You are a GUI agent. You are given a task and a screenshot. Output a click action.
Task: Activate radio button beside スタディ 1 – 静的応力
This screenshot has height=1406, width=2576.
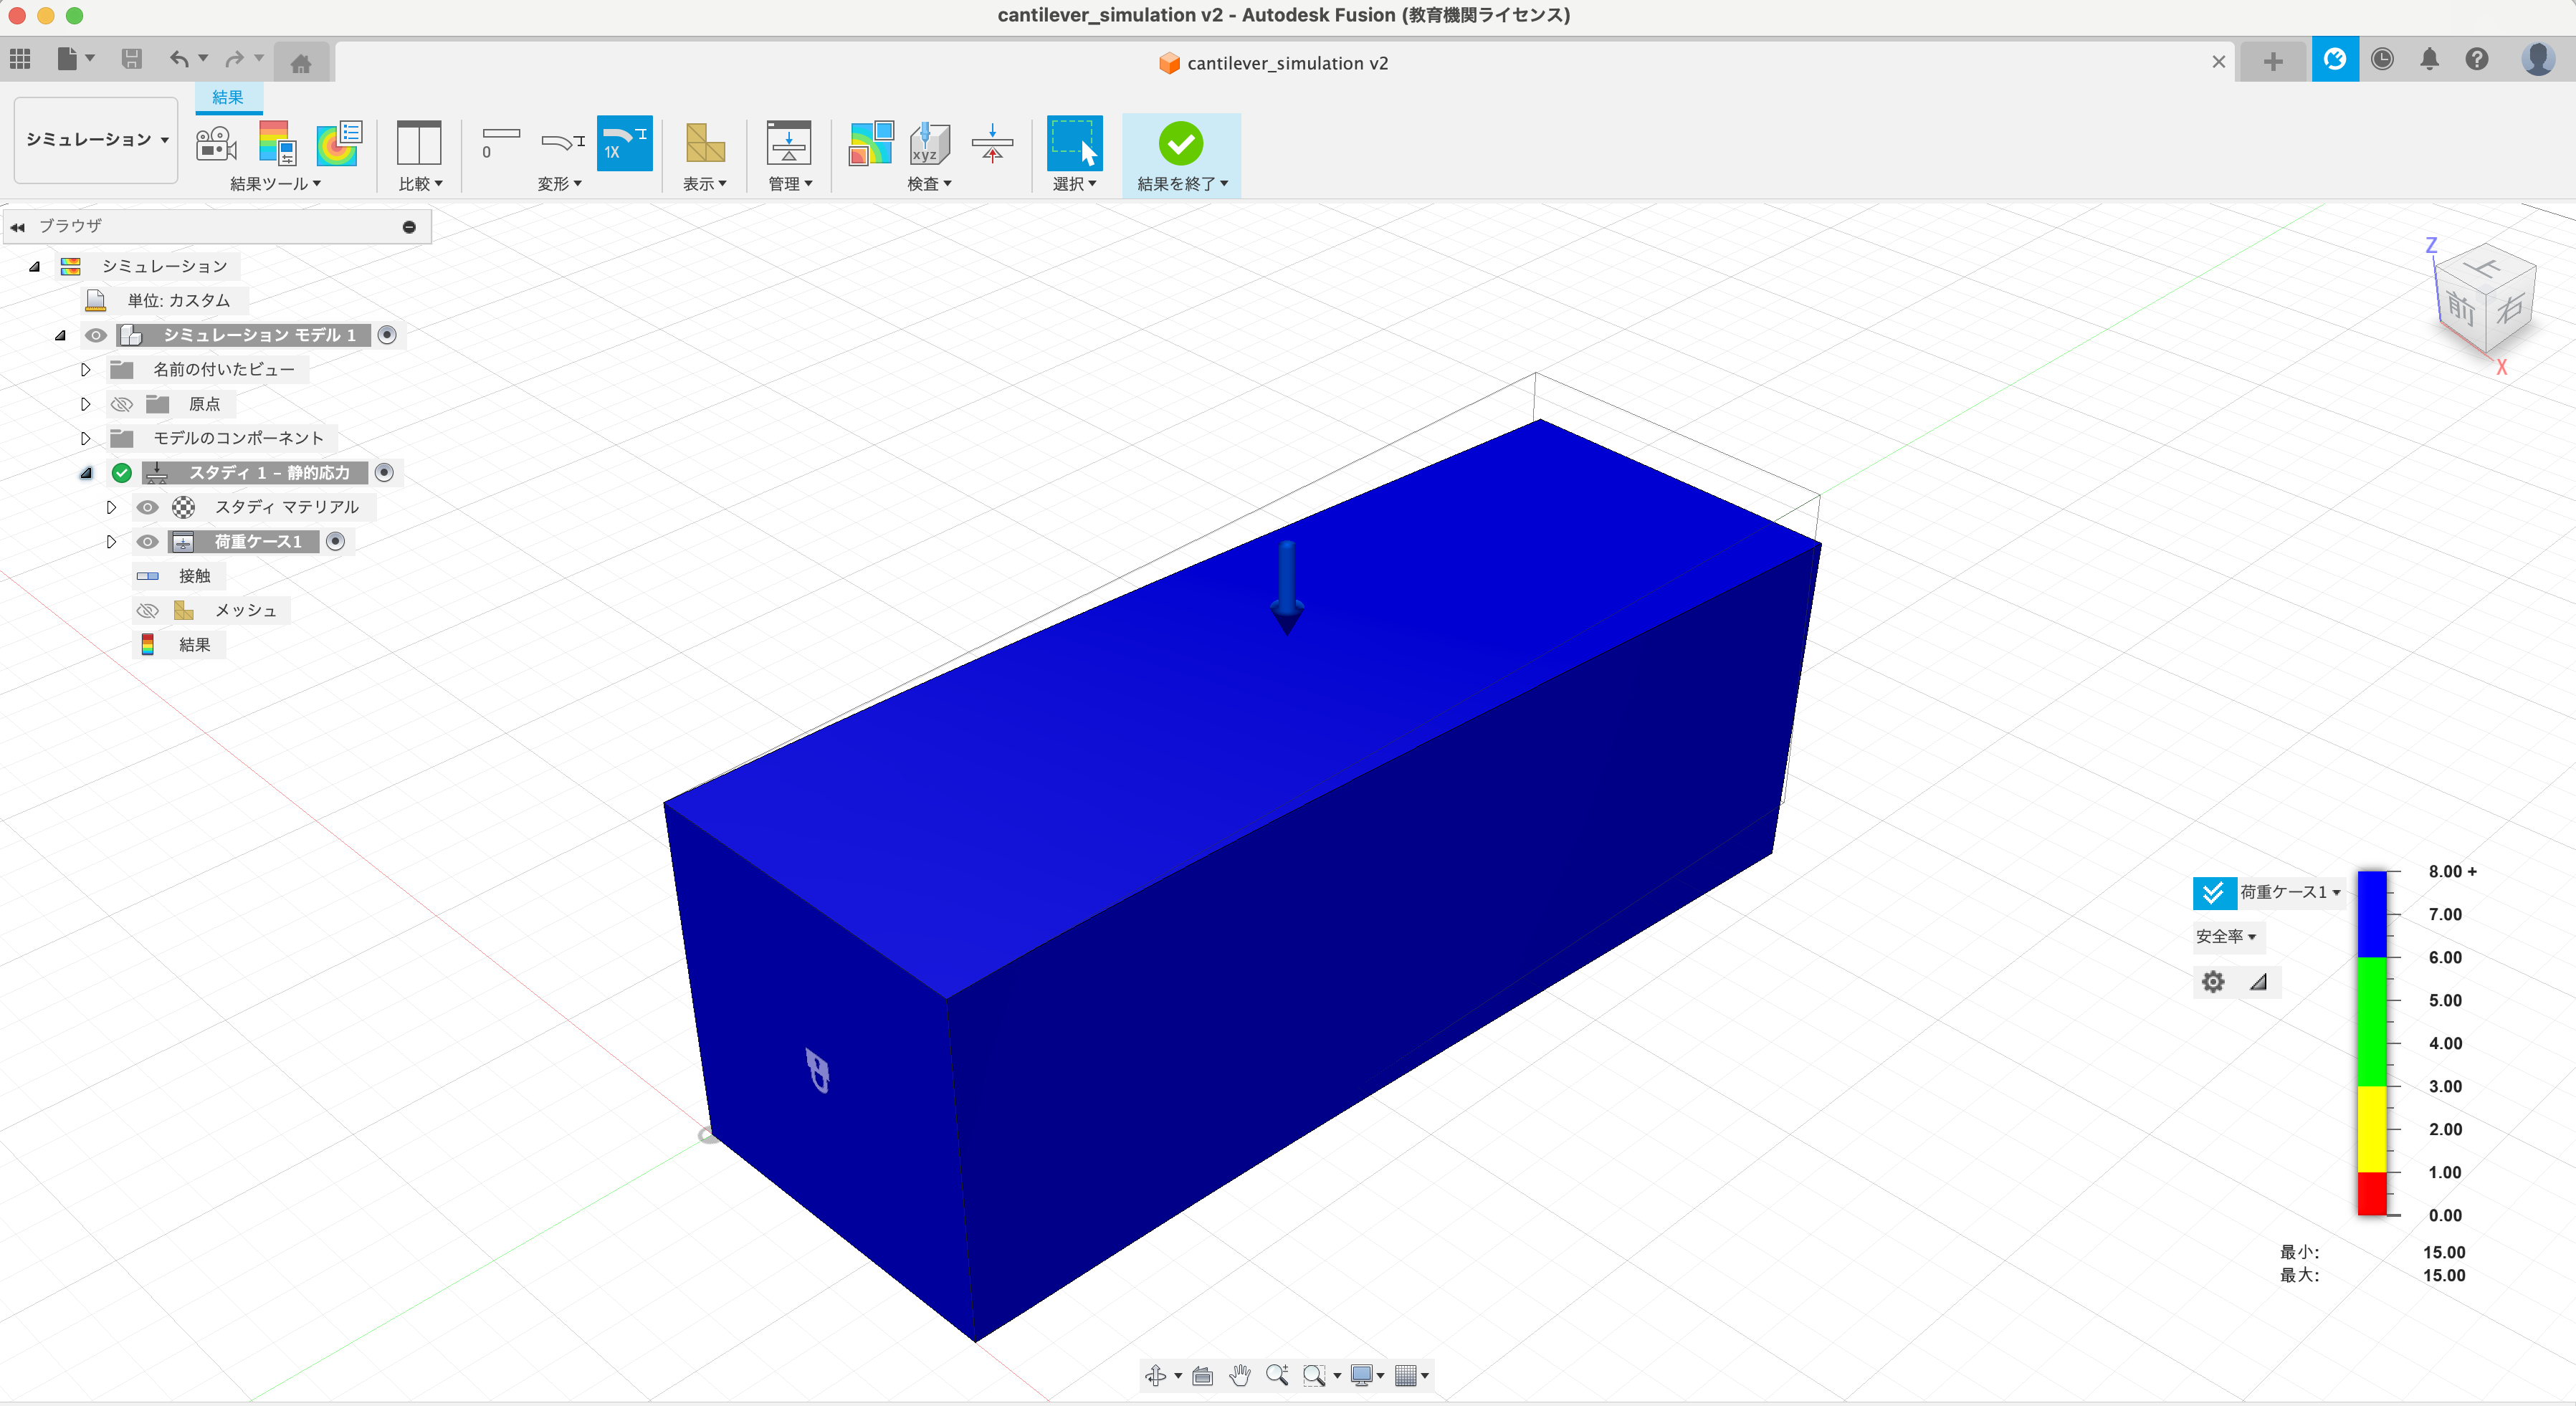click(384, 472)
